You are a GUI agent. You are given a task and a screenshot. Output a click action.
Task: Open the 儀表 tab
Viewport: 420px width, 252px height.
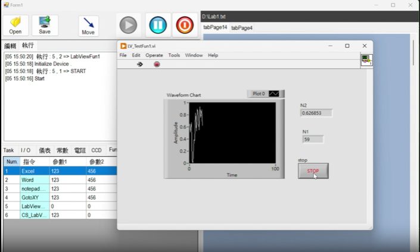point(45,150)
